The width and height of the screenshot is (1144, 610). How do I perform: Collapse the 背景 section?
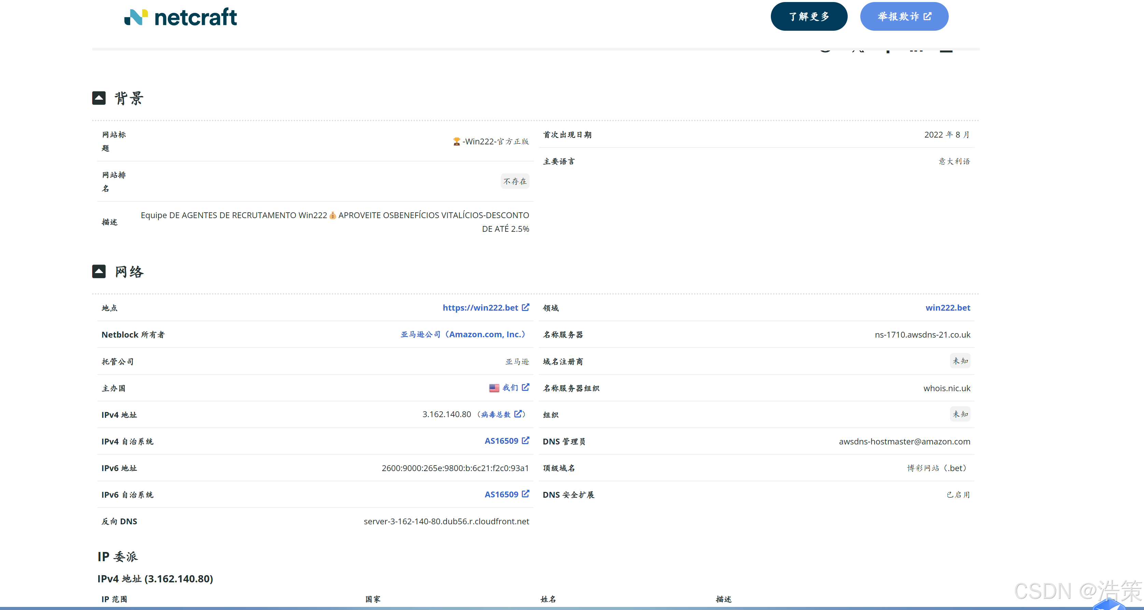tap(99, 98)
